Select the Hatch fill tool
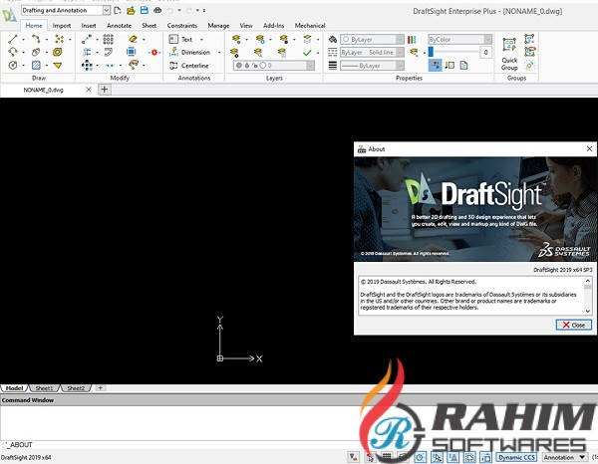This screenshot has width=598, height=464. tap(36, 65)
